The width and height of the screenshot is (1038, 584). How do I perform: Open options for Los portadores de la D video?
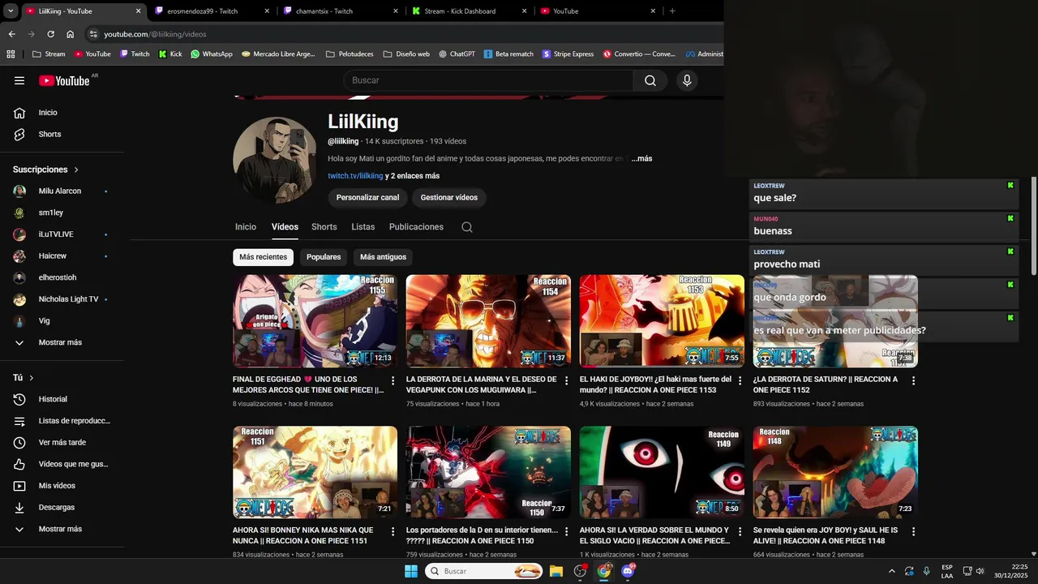(567, 531)
